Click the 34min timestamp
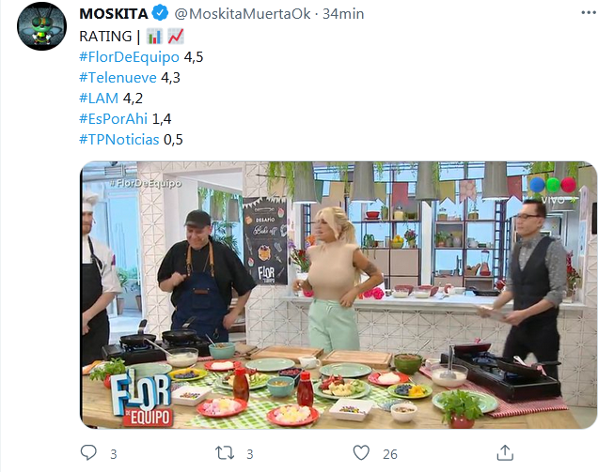 pos(343,14)
